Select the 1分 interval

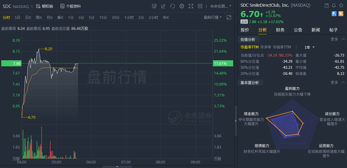pos(71,18)
